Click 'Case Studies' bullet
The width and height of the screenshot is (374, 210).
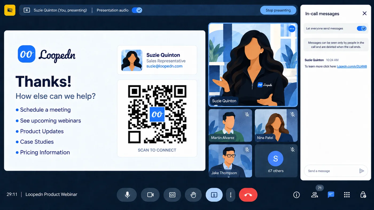[x=37, y=142]
